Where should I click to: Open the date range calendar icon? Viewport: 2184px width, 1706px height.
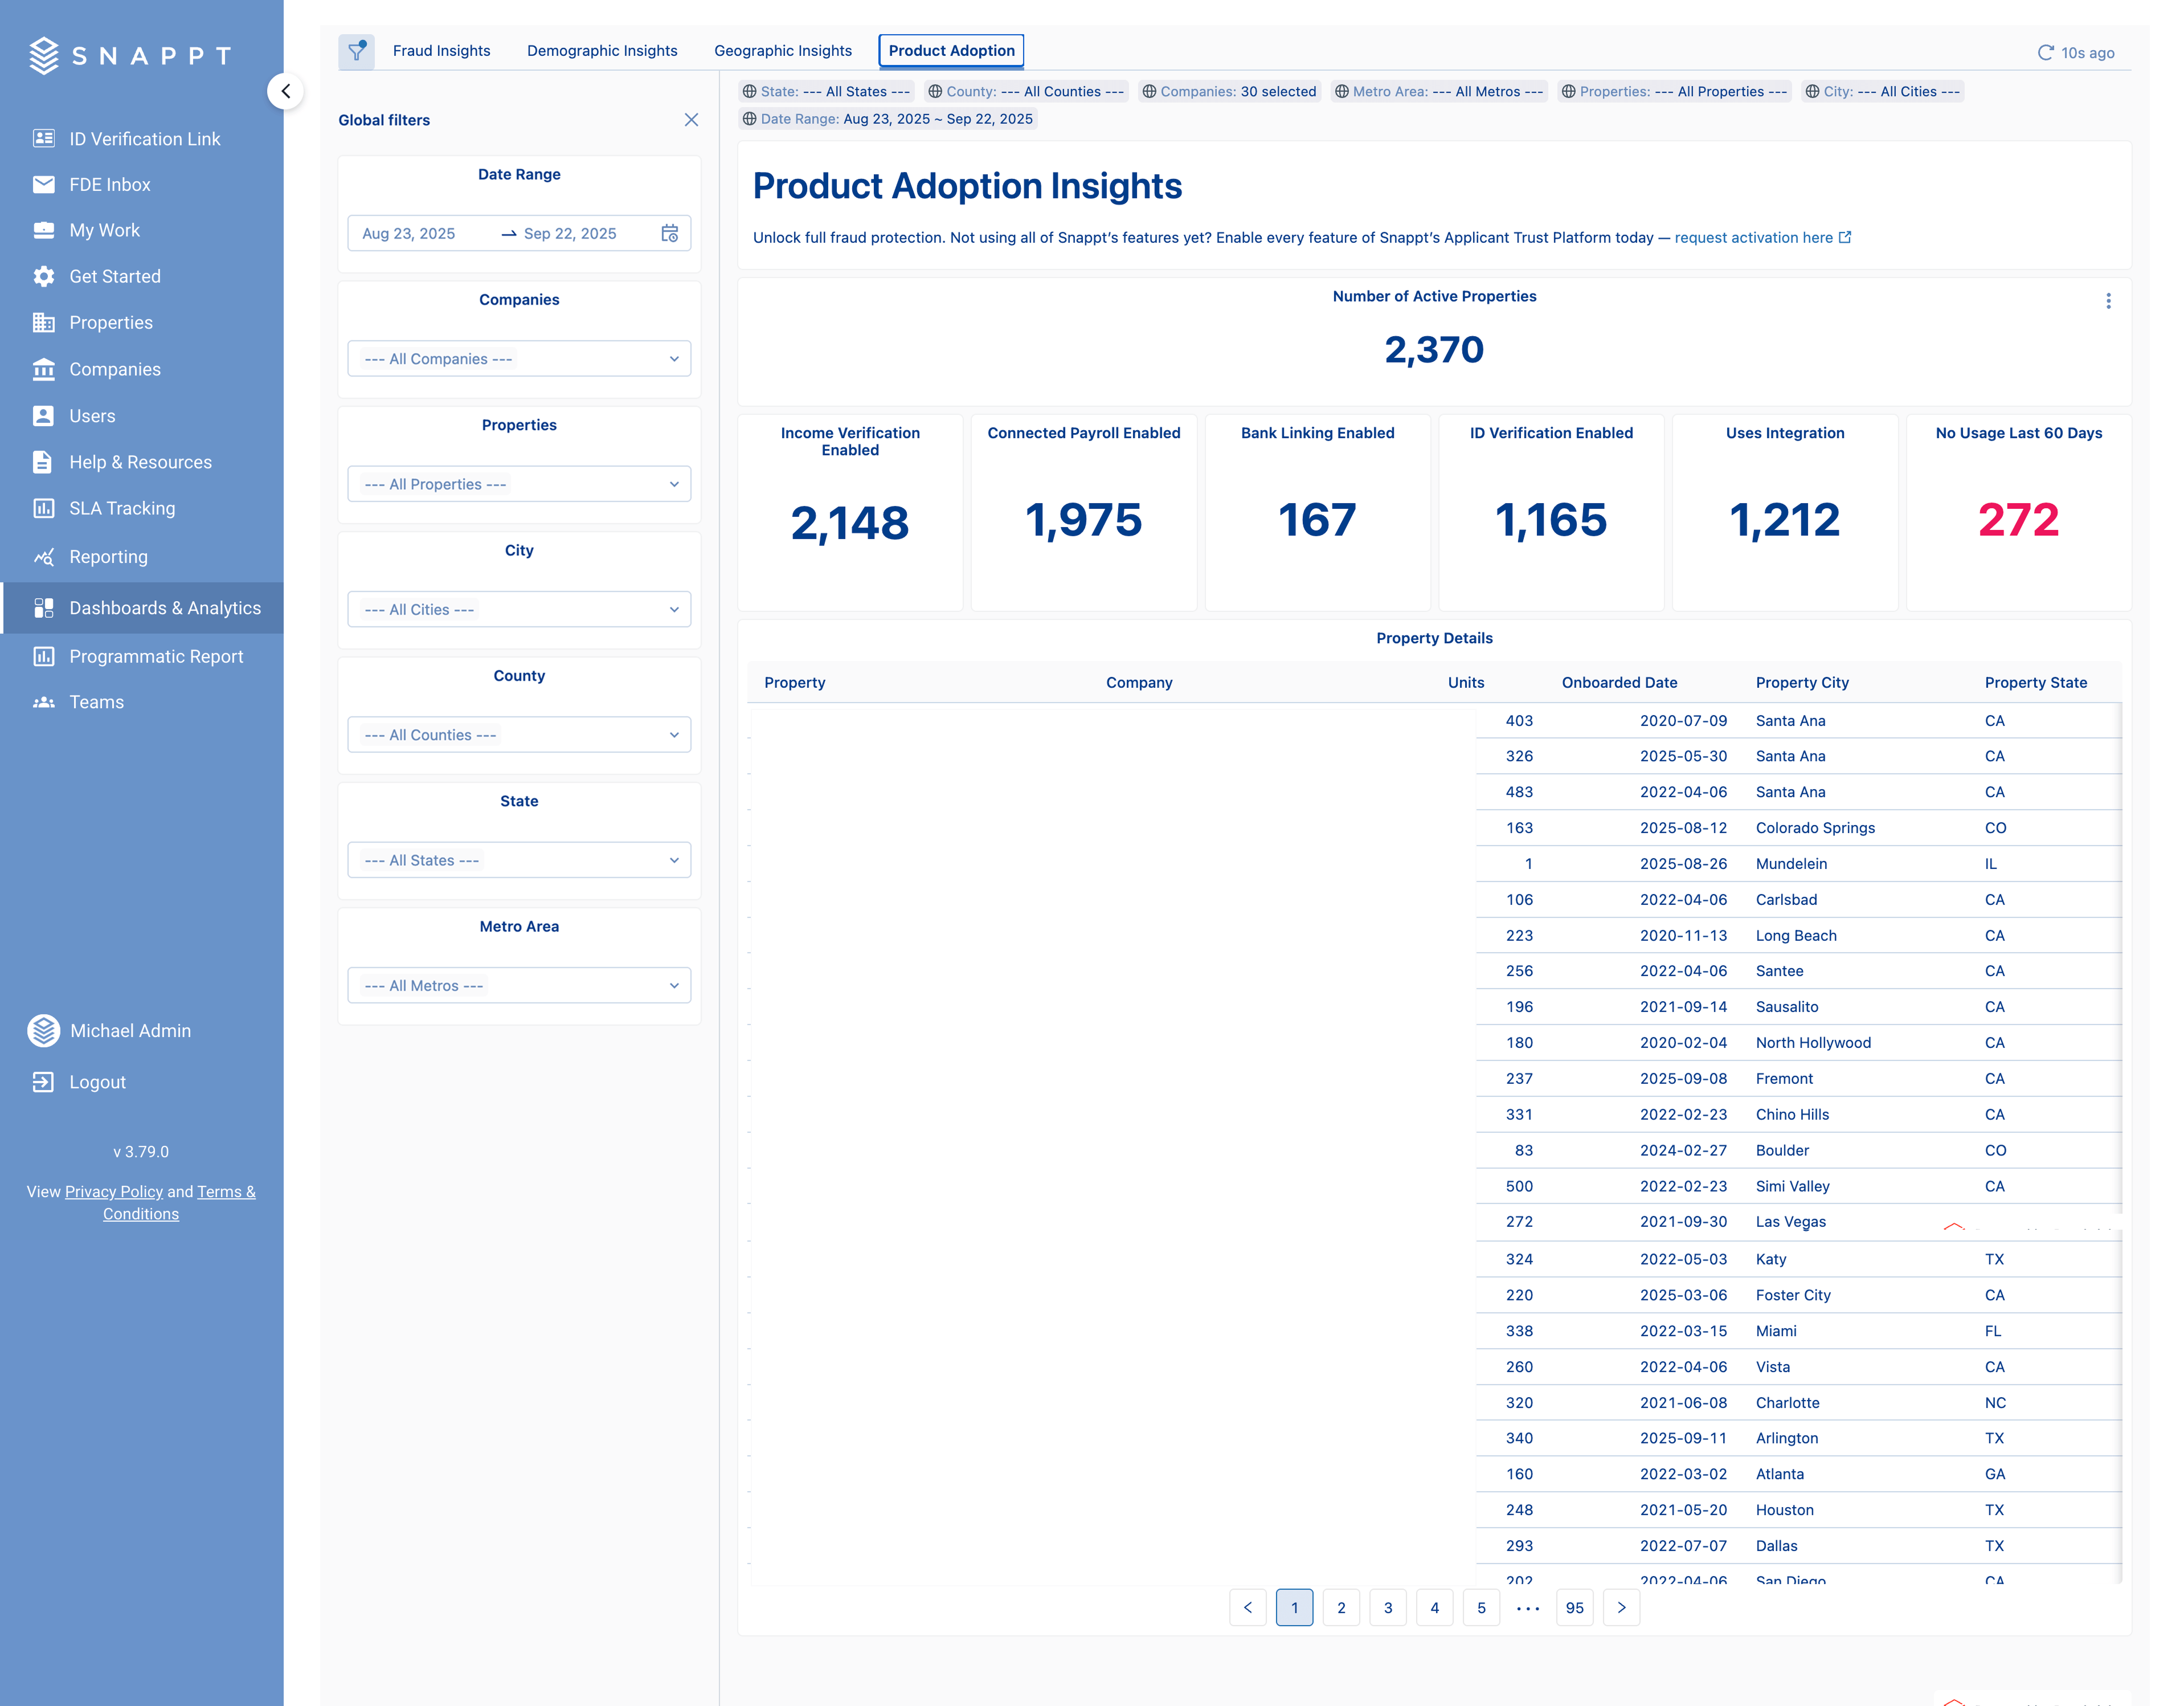click(669, 233)
